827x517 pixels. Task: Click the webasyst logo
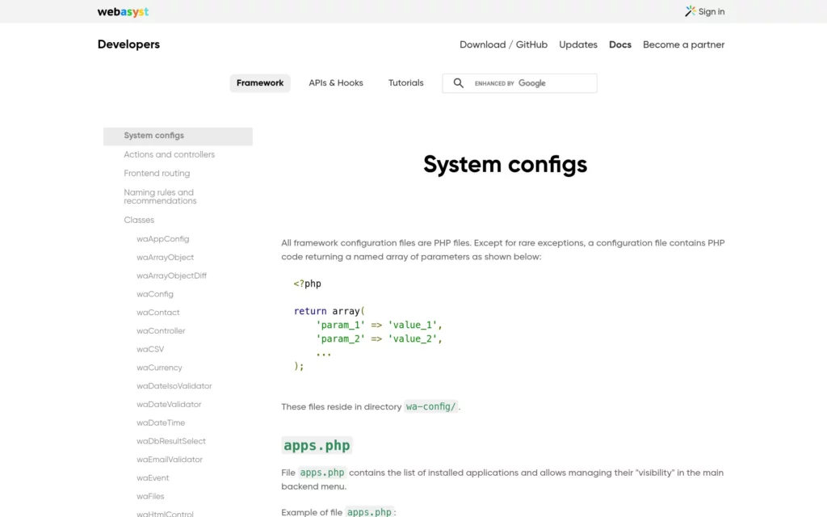click(123, 11)
